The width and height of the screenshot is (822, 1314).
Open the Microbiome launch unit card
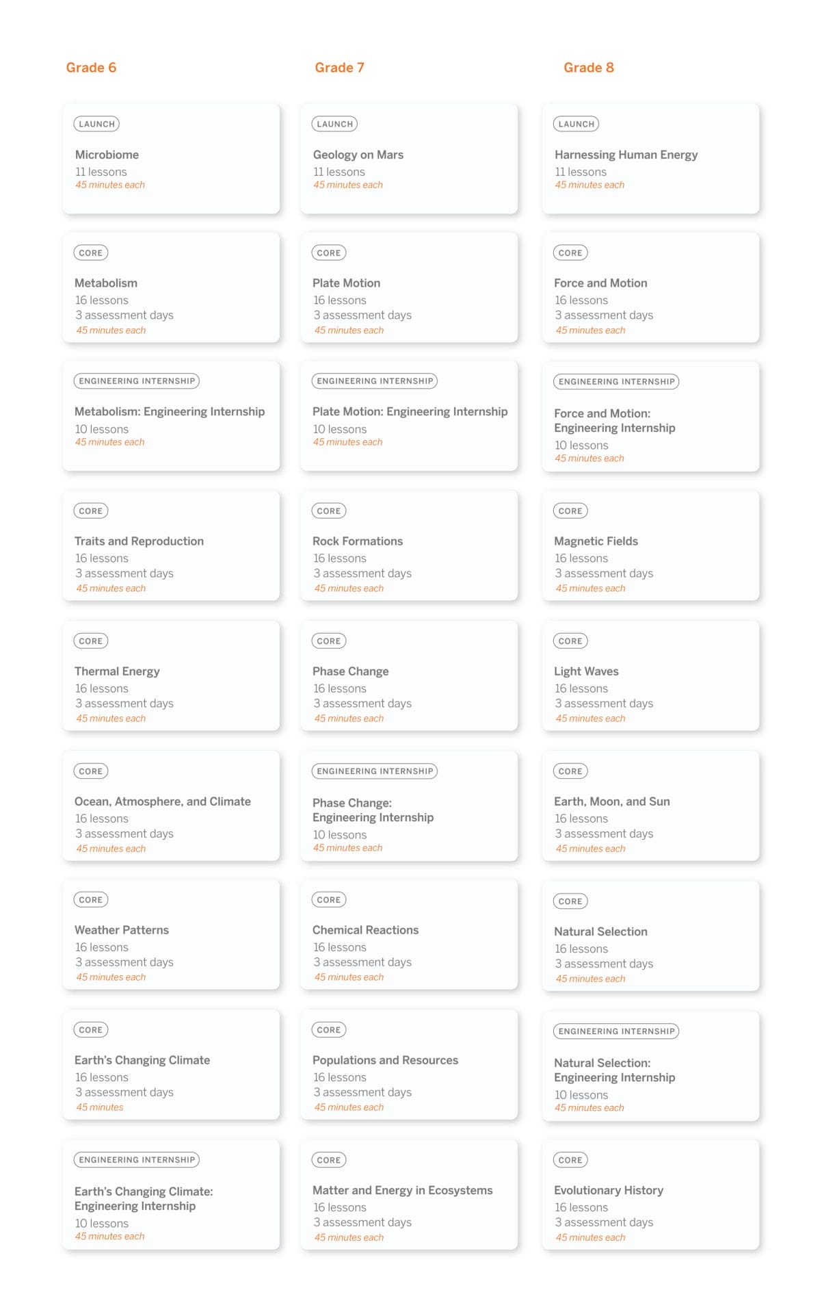171,159
